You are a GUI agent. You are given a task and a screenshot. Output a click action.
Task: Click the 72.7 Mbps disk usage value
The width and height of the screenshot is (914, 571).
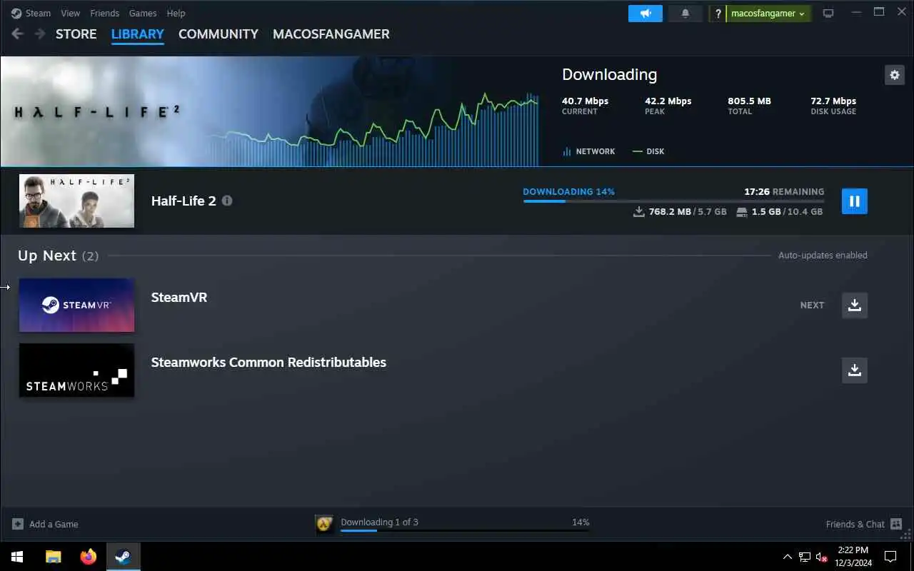[x=833, y=101]
